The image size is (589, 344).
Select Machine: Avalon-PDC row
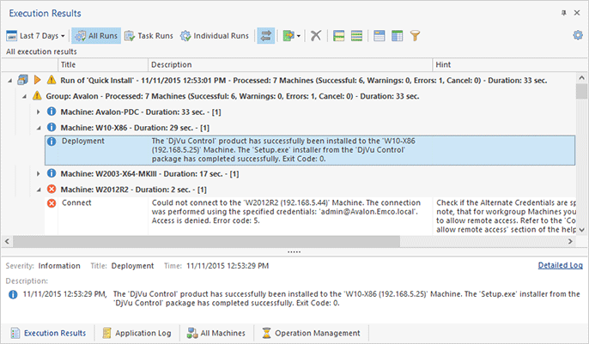click(x=141, y=112)
